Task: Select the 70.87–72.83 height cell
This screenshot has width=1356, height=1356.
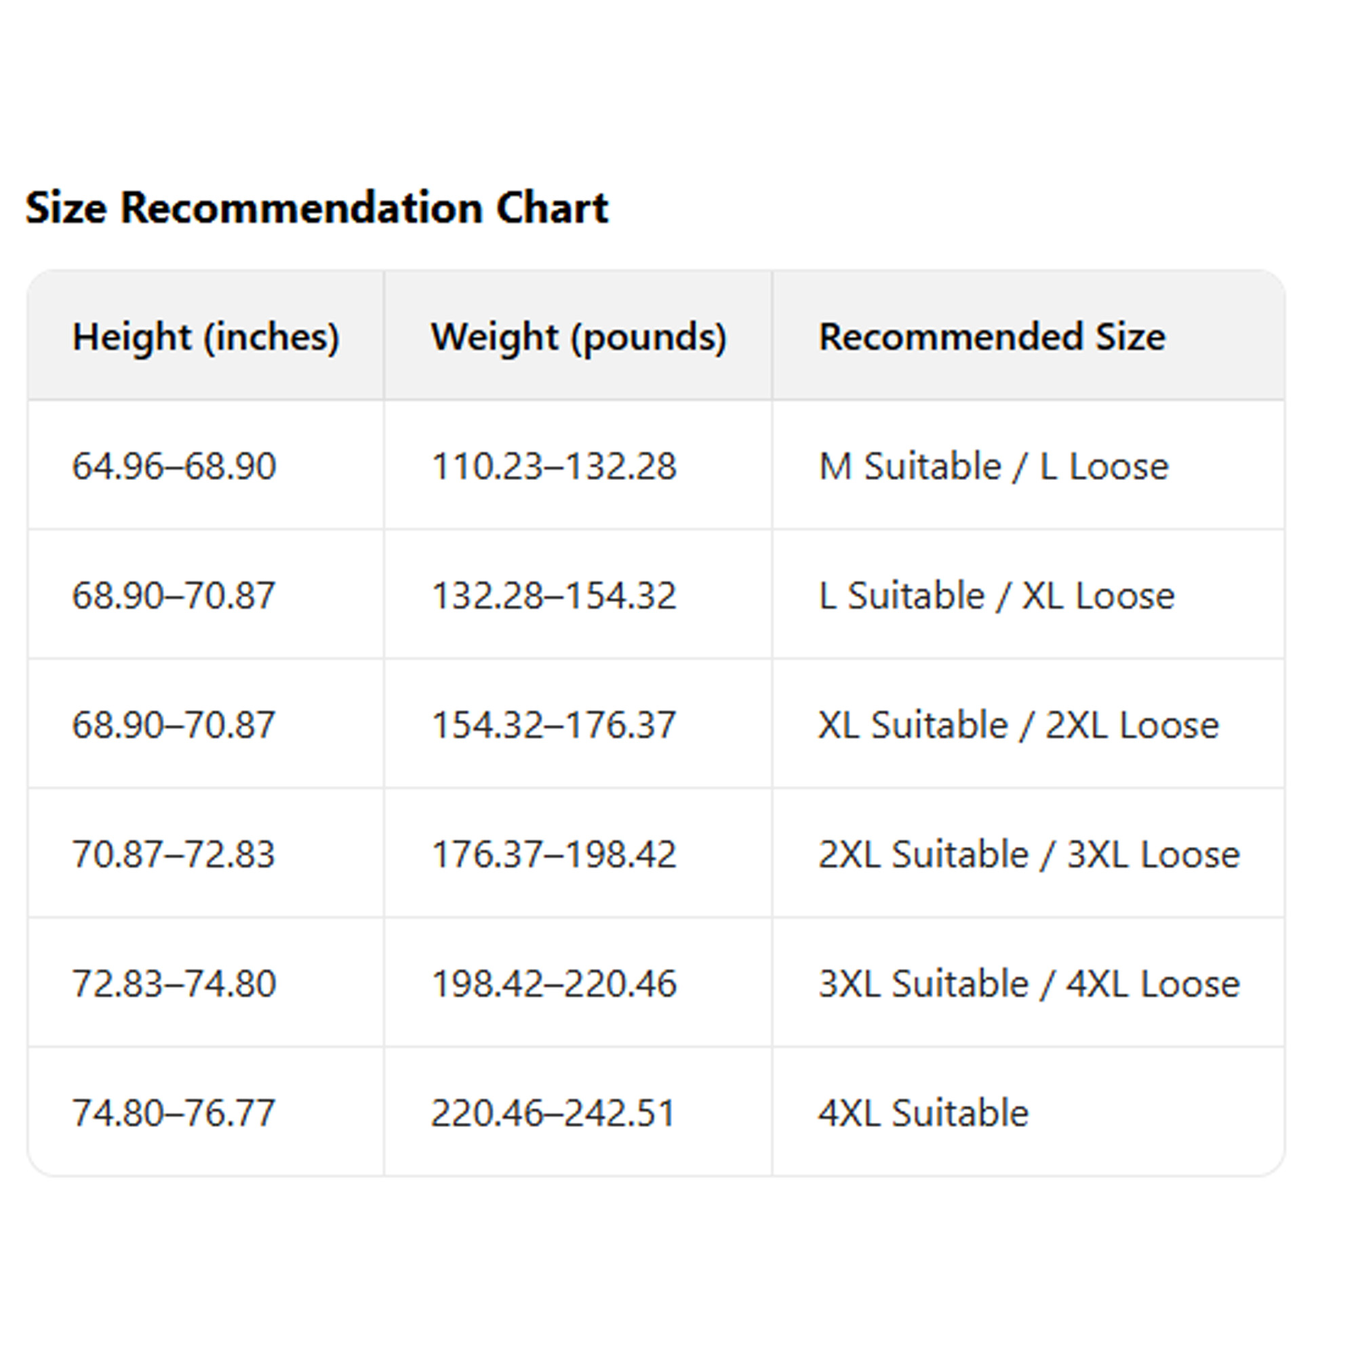Action: (x=174, y=854)
